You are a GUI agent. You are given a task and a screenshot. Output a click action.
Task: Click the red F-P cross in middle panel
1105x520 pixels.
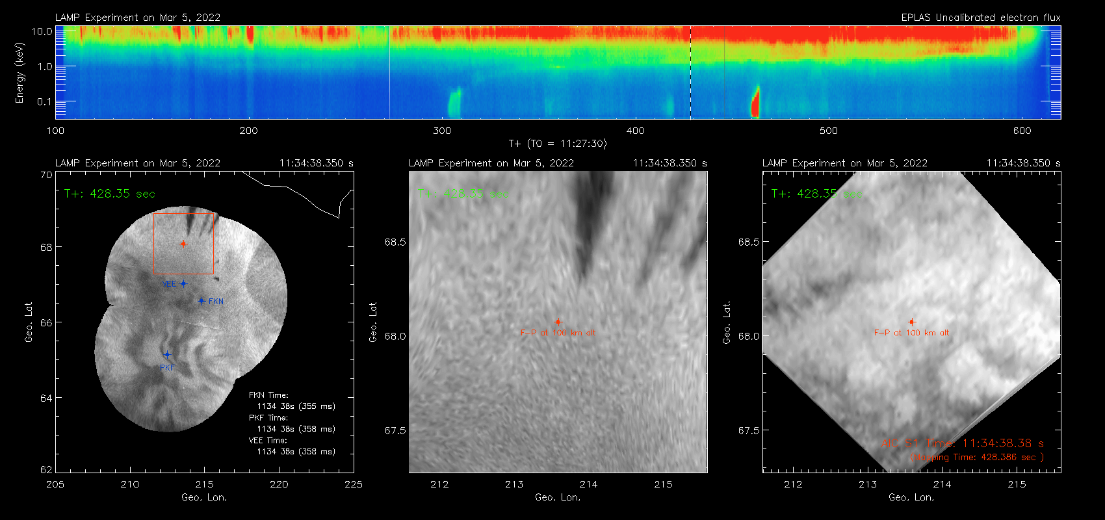click(x=558, y=322)
